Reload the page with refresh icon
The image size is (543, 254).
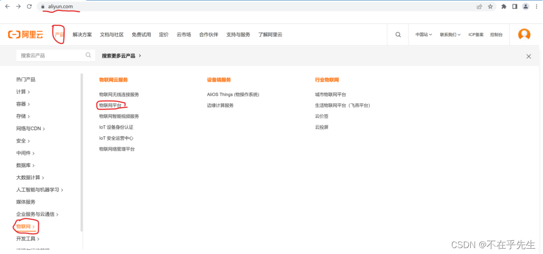click(x=29, y=6)
